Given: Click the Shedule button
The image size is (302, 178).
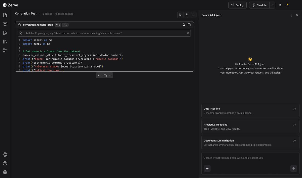Looking at the screenshot, I should click(259, 5).
